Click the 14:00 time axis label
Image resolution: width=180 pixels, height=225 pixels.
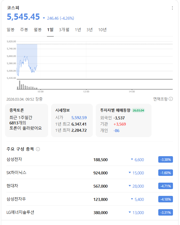pyautogui.click(x=132, y=91)
